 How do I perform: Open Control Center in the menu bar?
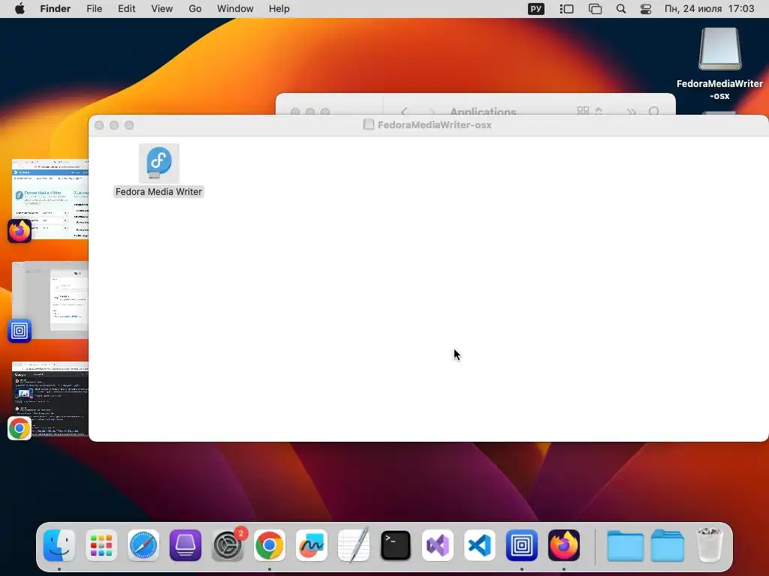[646, 9]
